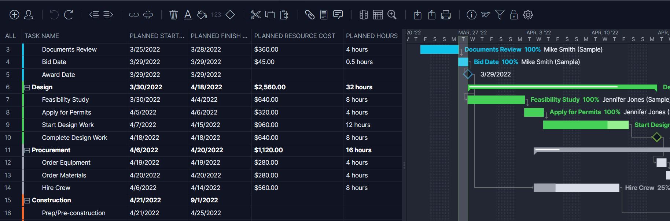The height and width of the screenshot is (221, 670).
Task: Open the paint bucket fill color tool
Action: click(202, 15)
